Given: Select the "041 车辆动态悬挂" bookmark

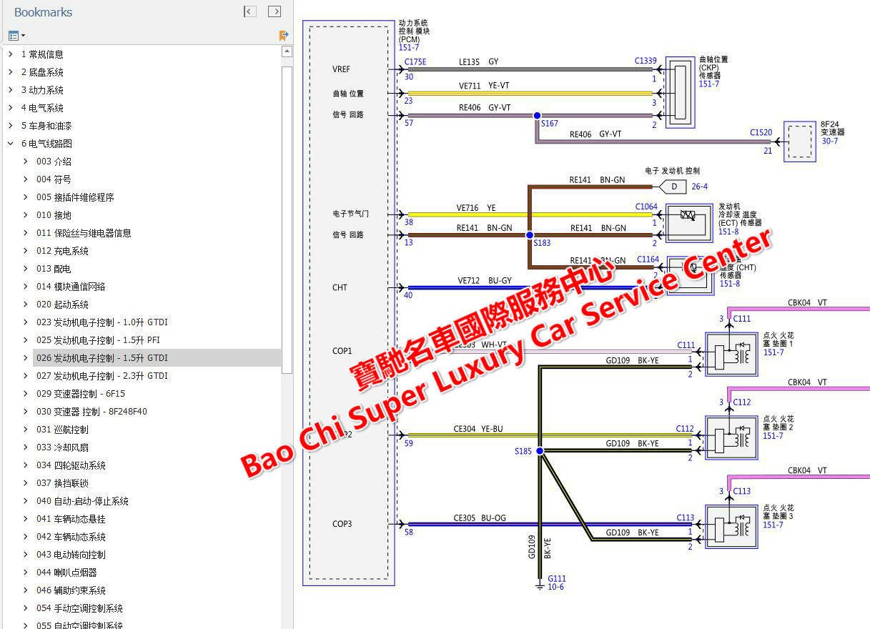Looking at the screenshot, I should pos(69,518).
